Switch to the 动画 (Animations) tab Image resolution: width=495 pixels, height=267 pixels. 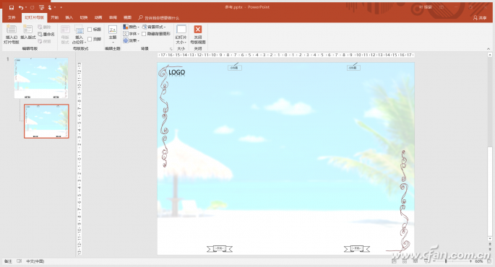click(98, 17)
